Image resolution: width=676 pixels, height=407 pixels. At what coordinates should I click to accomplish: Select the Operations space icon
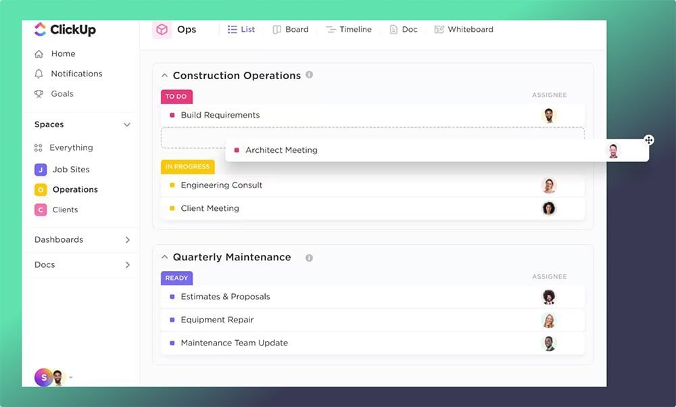pyautogui.click(x=40, y=189)
